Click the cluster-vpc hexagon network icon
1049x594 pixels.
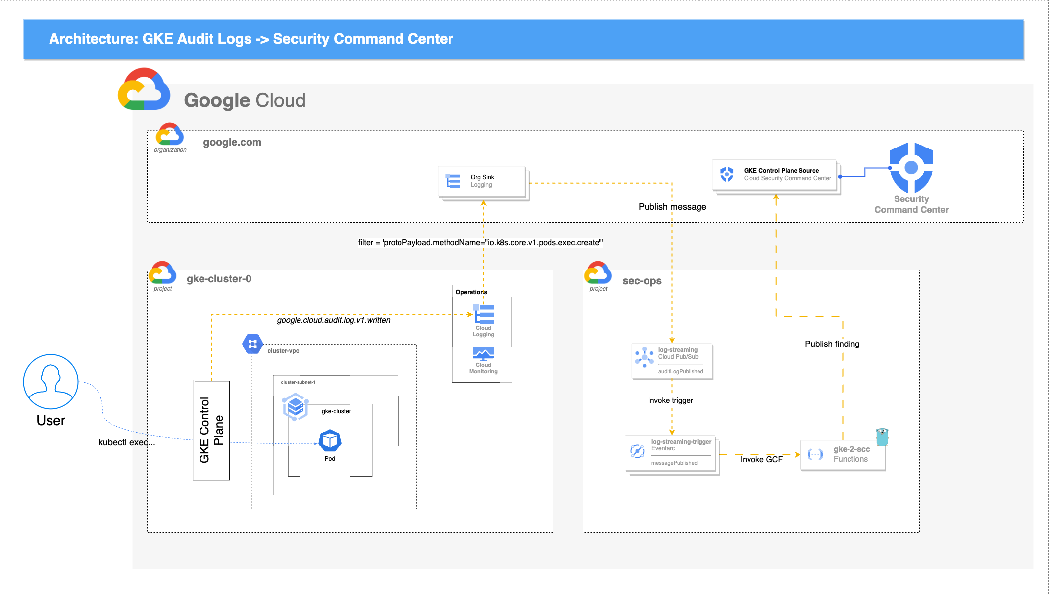click(x=252, y=344)
